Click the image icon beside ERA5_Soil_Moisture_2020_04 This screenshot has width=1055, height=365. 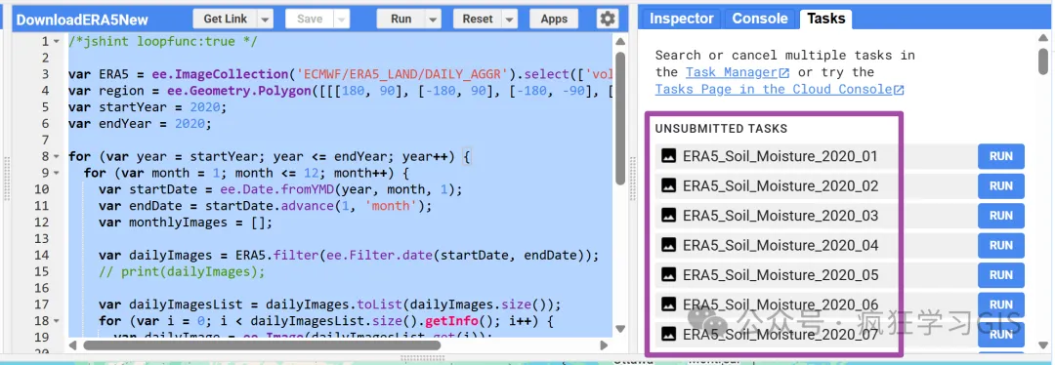pos(668,245)
